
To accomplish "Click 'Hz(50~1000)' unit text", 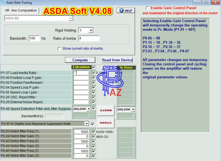I will tap(105, 132).
